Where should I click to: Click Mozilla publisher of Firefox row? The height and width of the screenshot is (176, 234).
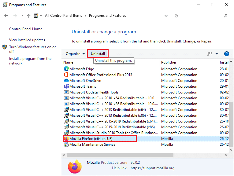pos(167,139)
